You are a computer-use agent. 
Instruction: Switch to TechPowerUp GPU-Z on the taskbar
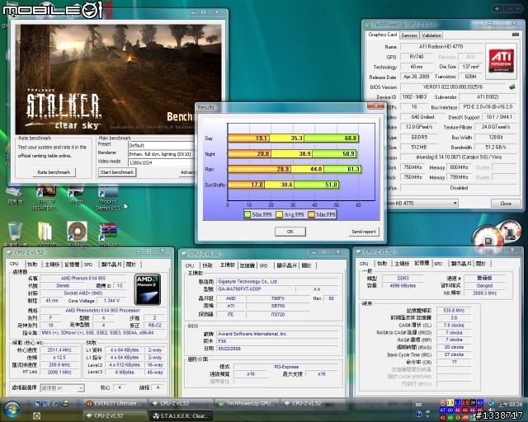click(247, 403)
